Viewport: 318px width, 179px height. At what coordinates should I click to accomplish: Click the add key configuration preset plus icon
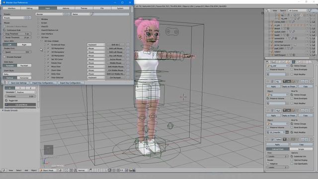pos(65,14)
